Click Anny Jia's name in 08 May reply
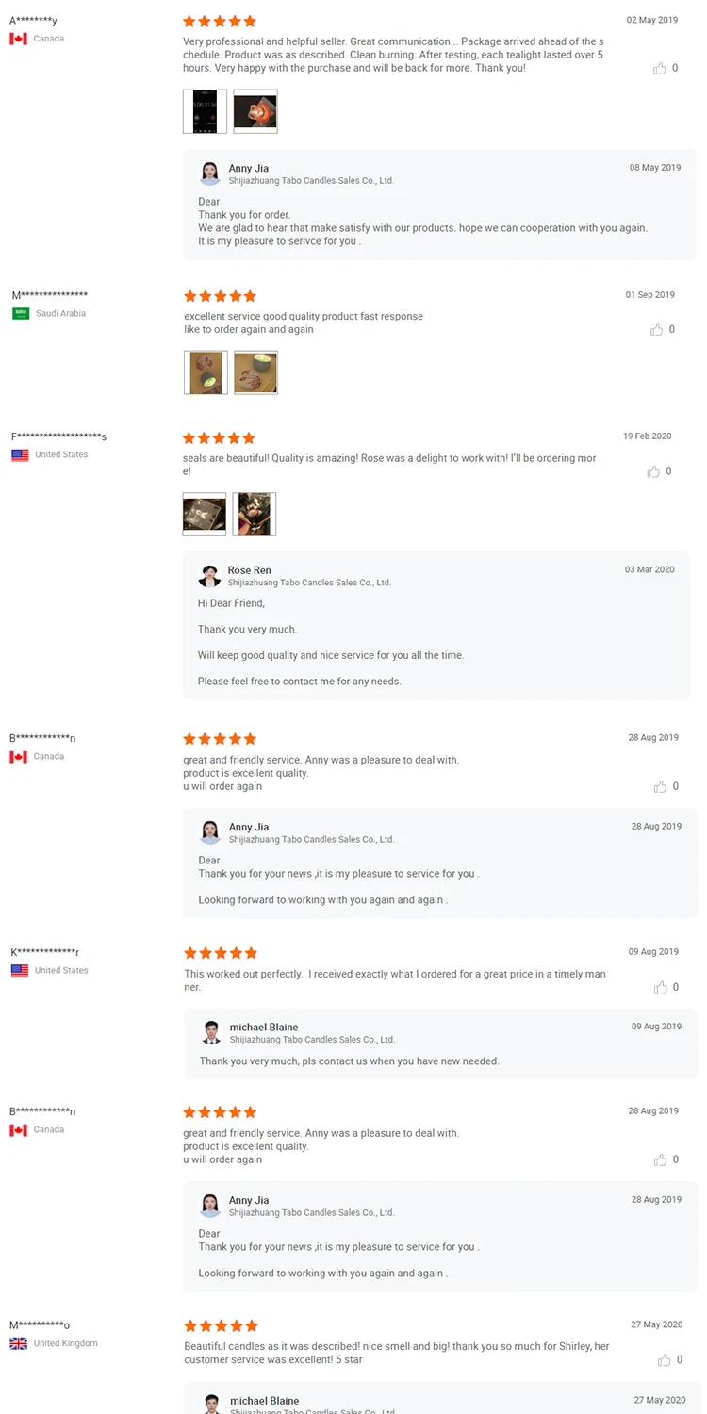This screenshot has height=1414, width=707. click(x=249, y=169)
